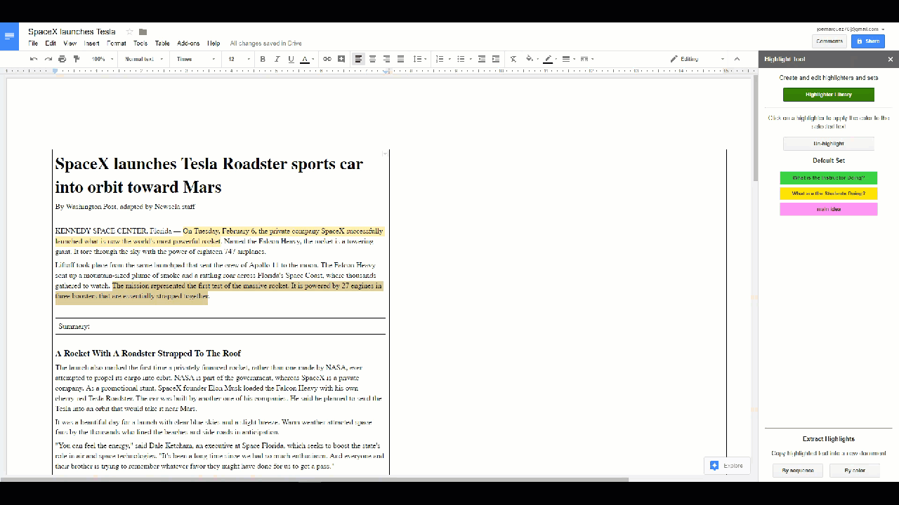
Task: Clear formatting from selected text
Action: point(513,59)
